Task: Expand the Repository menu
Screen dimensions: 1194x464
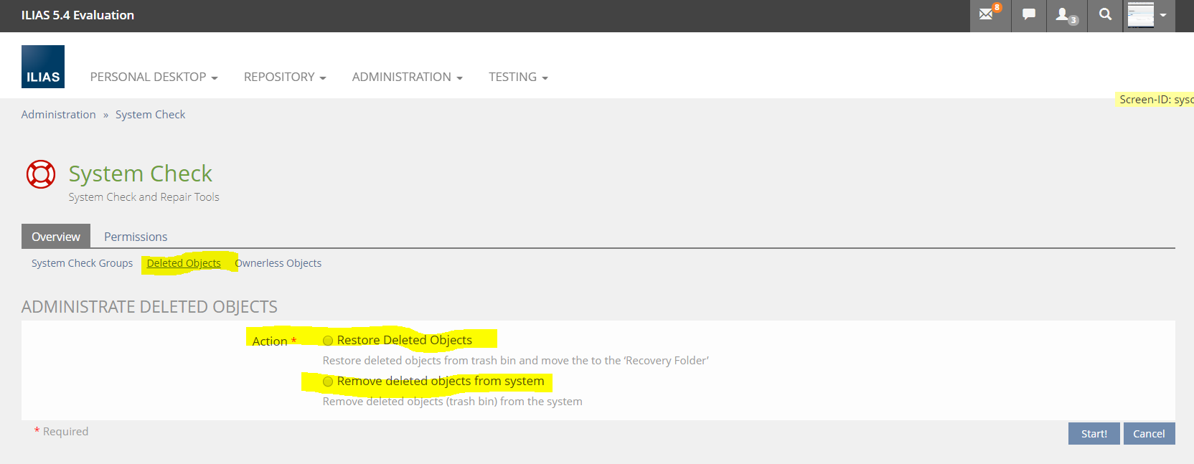Action: click(x=285, y=77)
